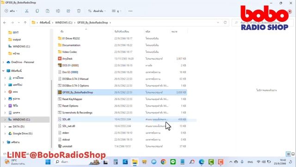The width and height of the screenshot is (296, 167).
Task: Collapse the This PC tree node
Action: pos(3,71)
